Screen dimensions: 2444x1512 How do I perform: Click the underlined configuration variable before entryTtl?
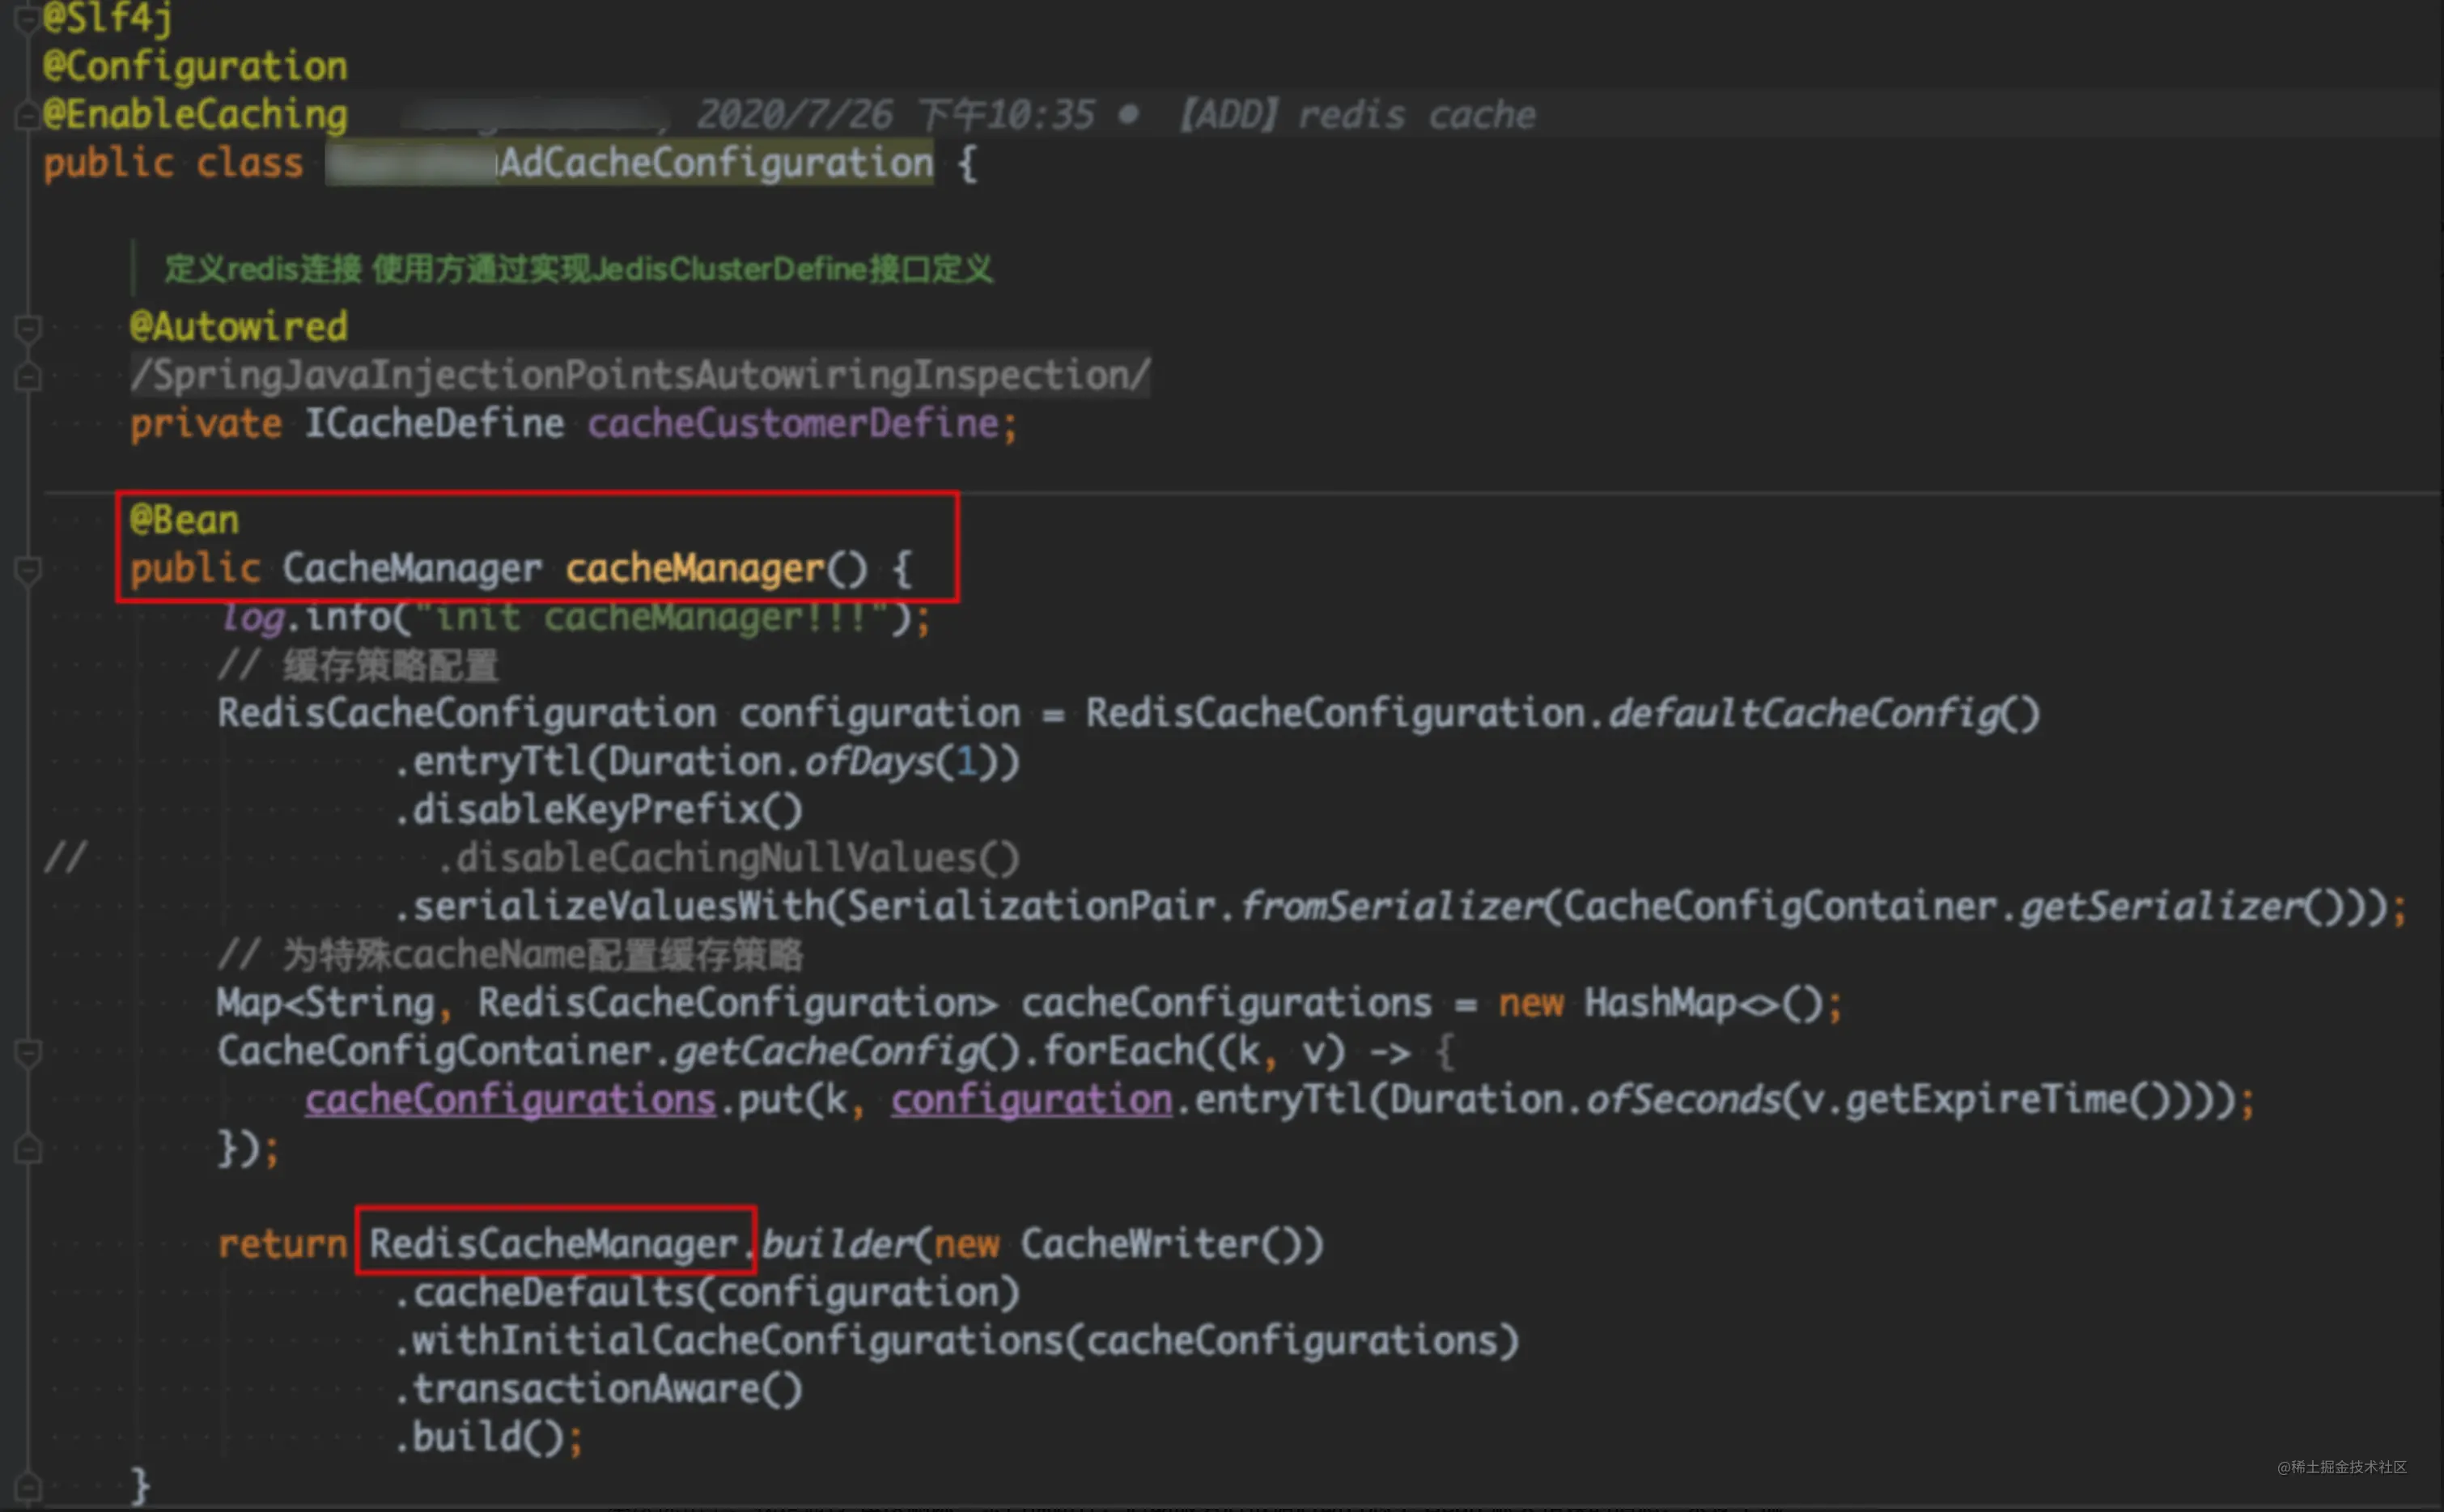click(x=1030, y=1101)
